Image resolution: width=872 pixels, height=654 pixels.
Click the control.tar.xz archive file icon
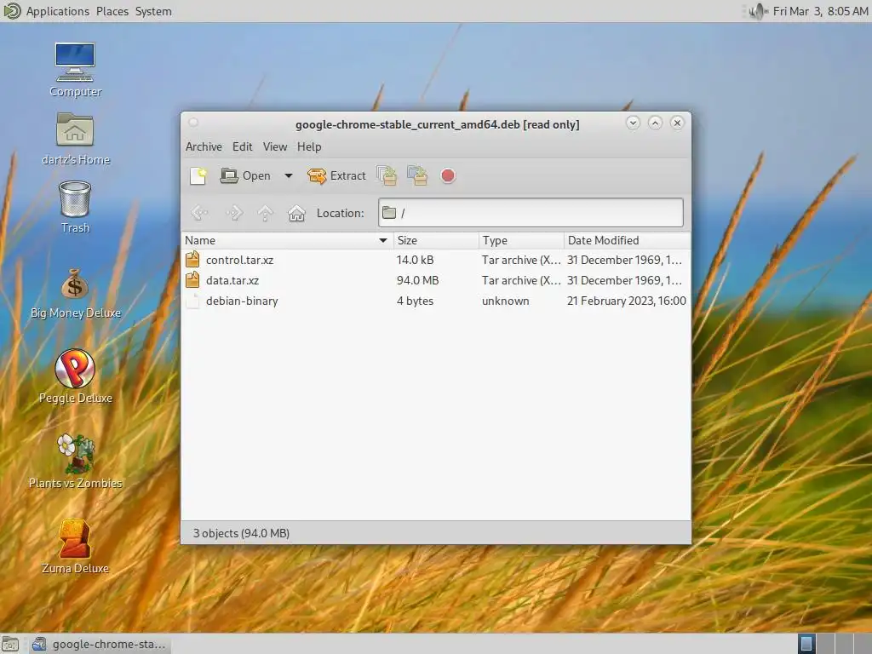click(x=192, y=259)
